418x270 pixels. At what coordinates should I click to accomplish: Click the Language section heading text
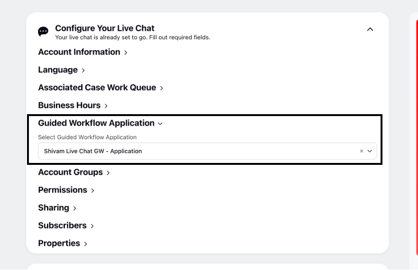coord(58,70)
